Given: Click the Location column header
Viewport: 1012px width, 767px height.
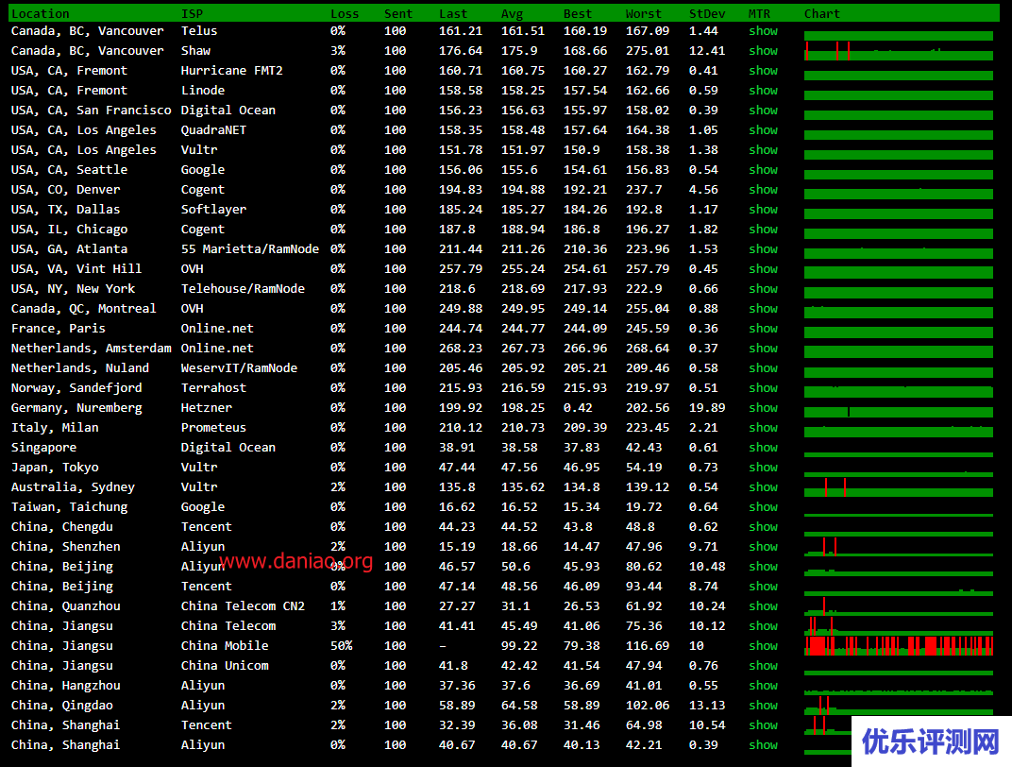Looking at the screenshot, I should click(x=40, y=13).
